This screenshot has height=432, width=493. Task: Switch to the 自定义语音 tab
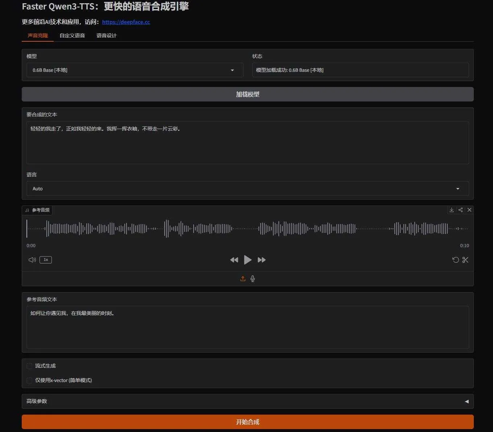click(x=72, y=35)
